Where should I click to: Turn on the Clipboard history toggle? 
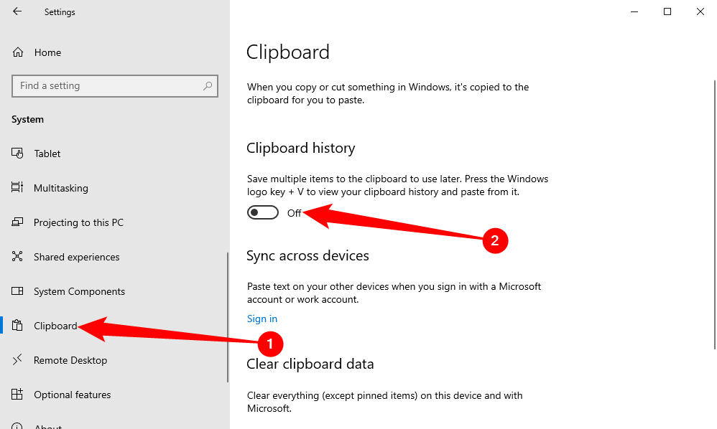pyautogui.click(x=263, y=213)
